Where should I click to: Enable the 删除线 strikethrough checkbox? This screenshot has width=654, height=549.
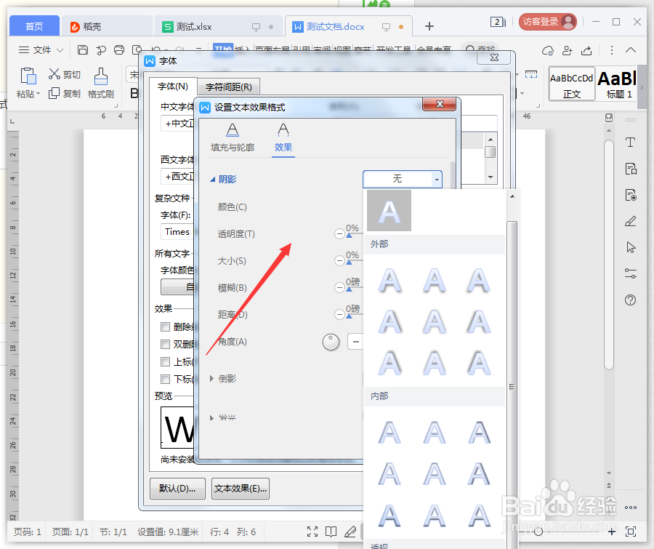click(x=166, y=326)
